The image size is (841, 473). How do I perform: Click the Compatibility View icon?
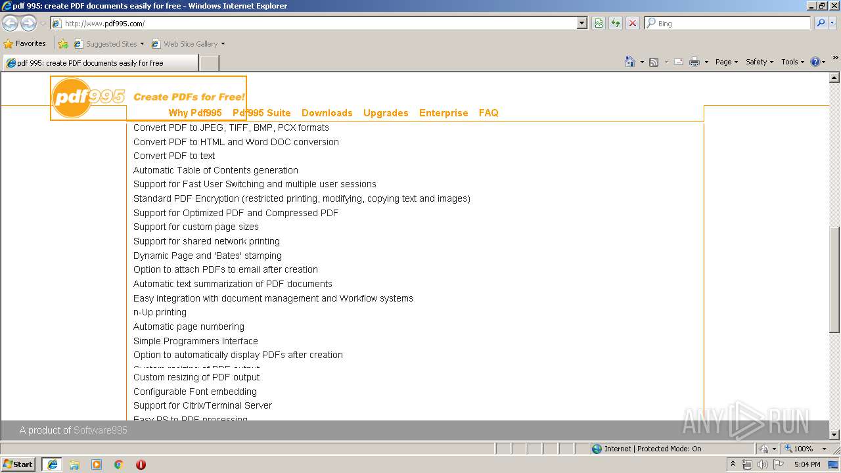pos(599,23)
